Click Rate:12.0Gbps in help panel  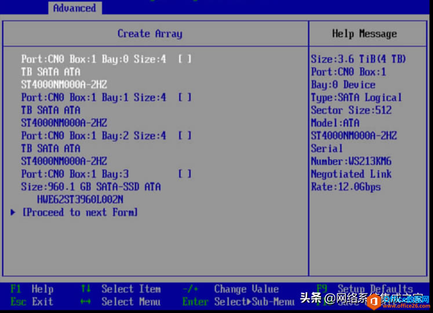click(345, 187)
